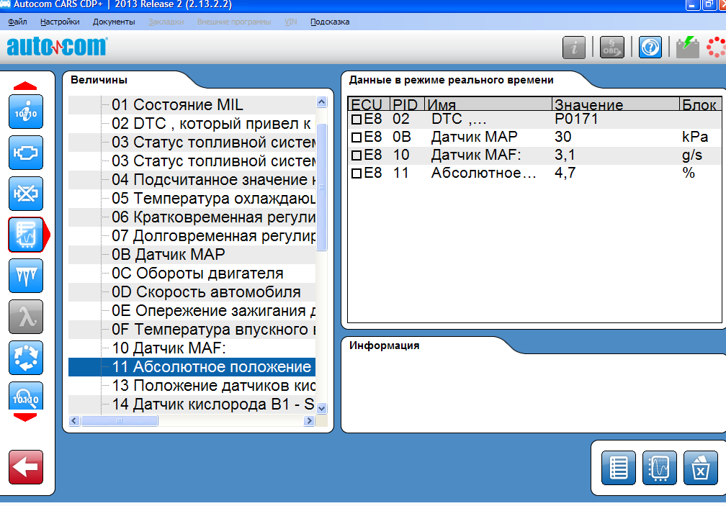Show data as list view icon

[619, 469]
